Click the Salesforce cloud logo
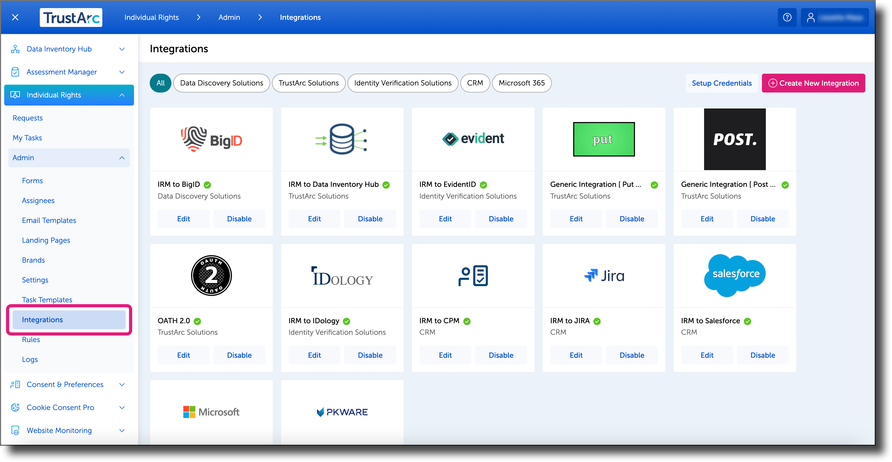Screen dimensions: 892x462 735,275
